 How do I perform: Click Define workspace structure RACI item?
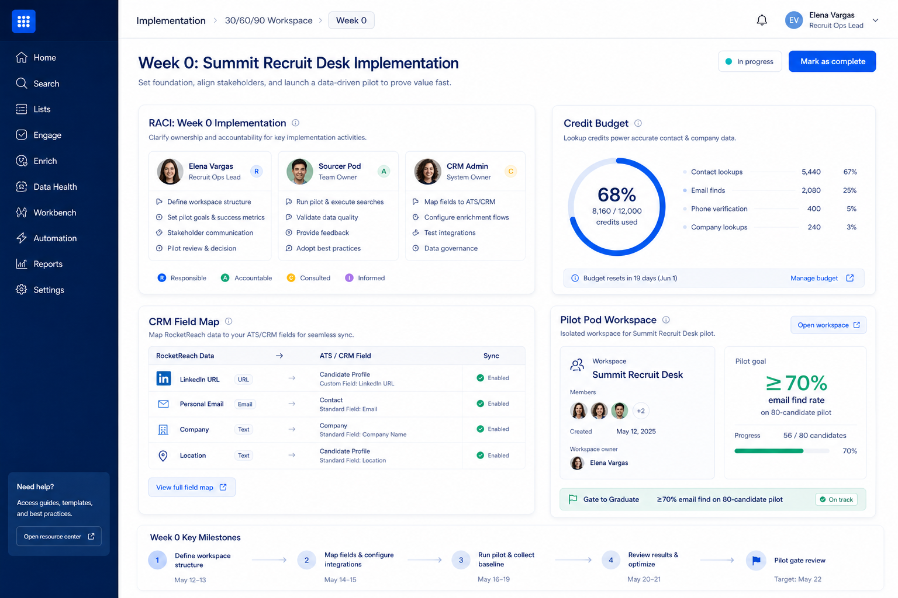[203, 202]
